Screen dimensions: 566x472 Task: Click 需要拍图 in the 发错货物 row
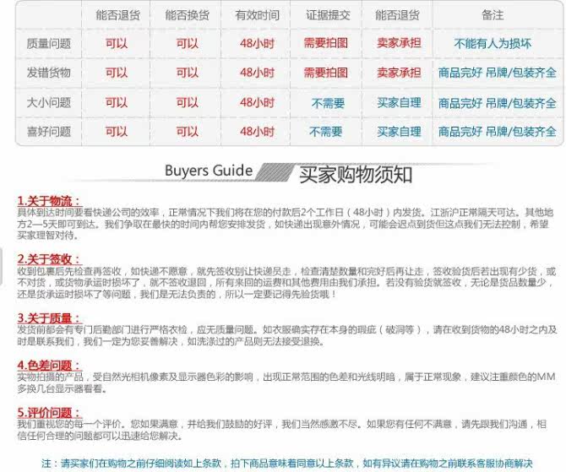325,73
